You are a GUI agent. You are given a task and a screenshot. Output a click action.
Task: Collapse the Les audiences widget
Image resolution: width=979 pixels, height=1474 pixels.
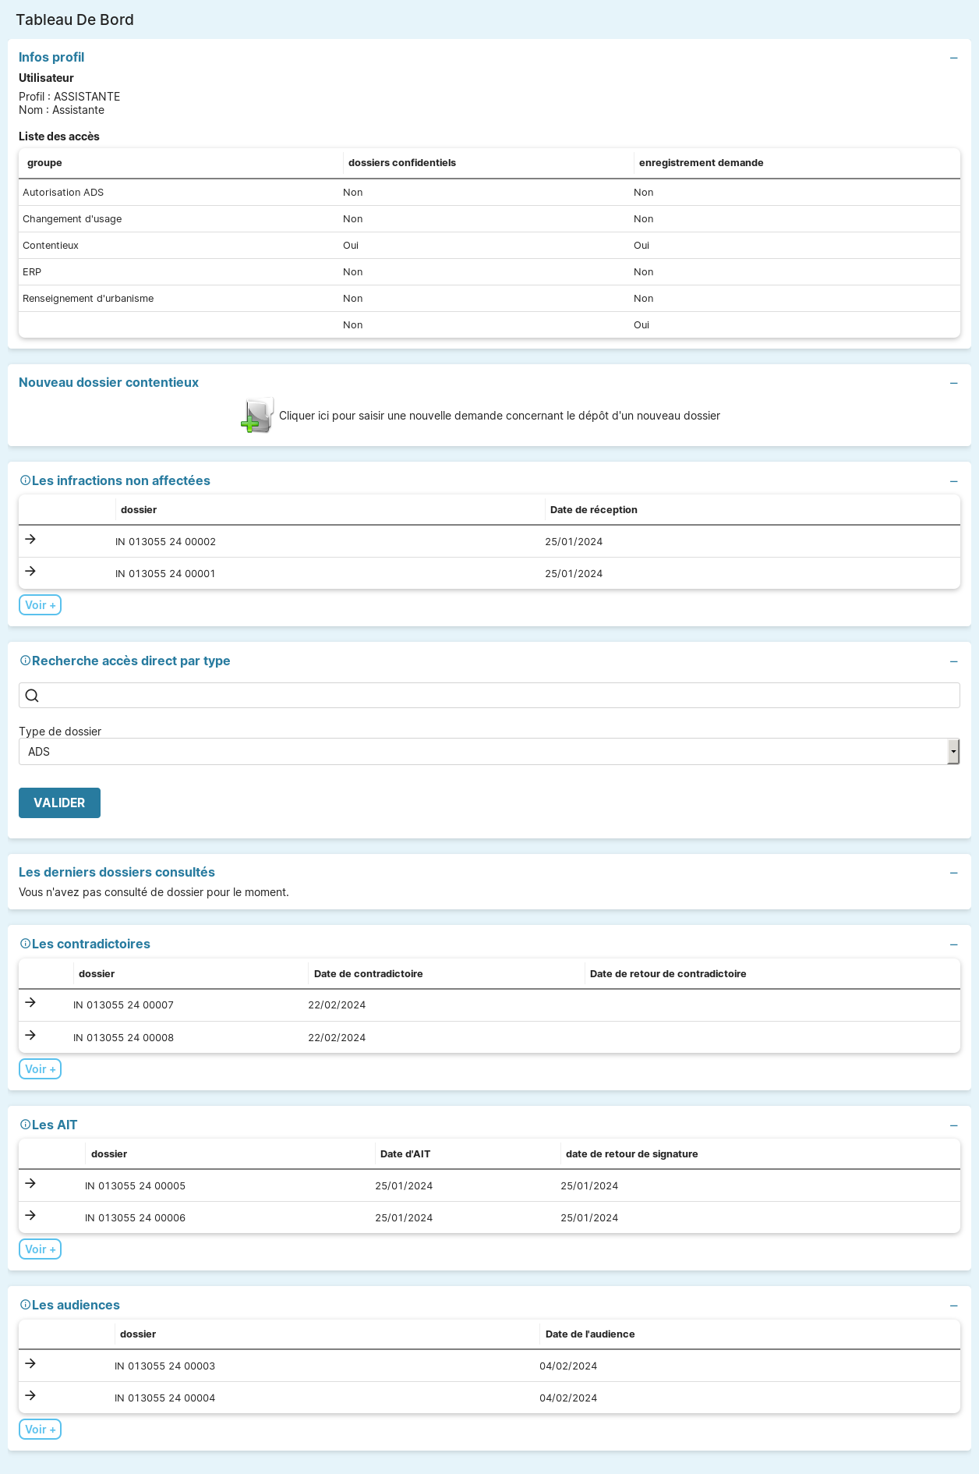953,1306
